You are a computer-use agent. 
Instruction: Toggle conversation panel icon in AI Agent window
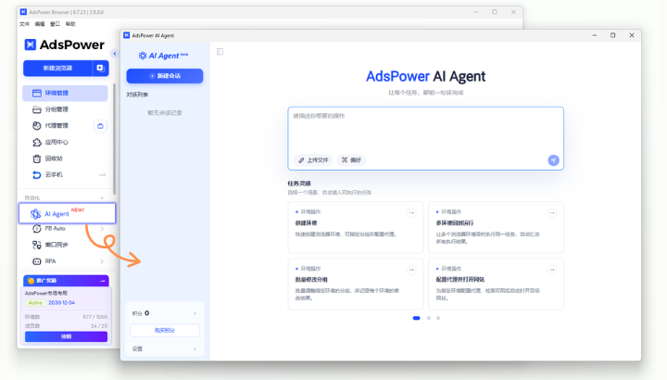tap(220, 52)
